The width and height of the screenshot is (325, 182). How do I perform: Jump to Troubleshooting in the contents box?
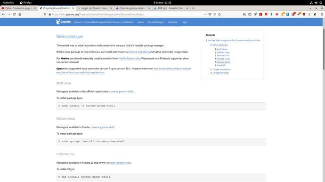point(220,73)
